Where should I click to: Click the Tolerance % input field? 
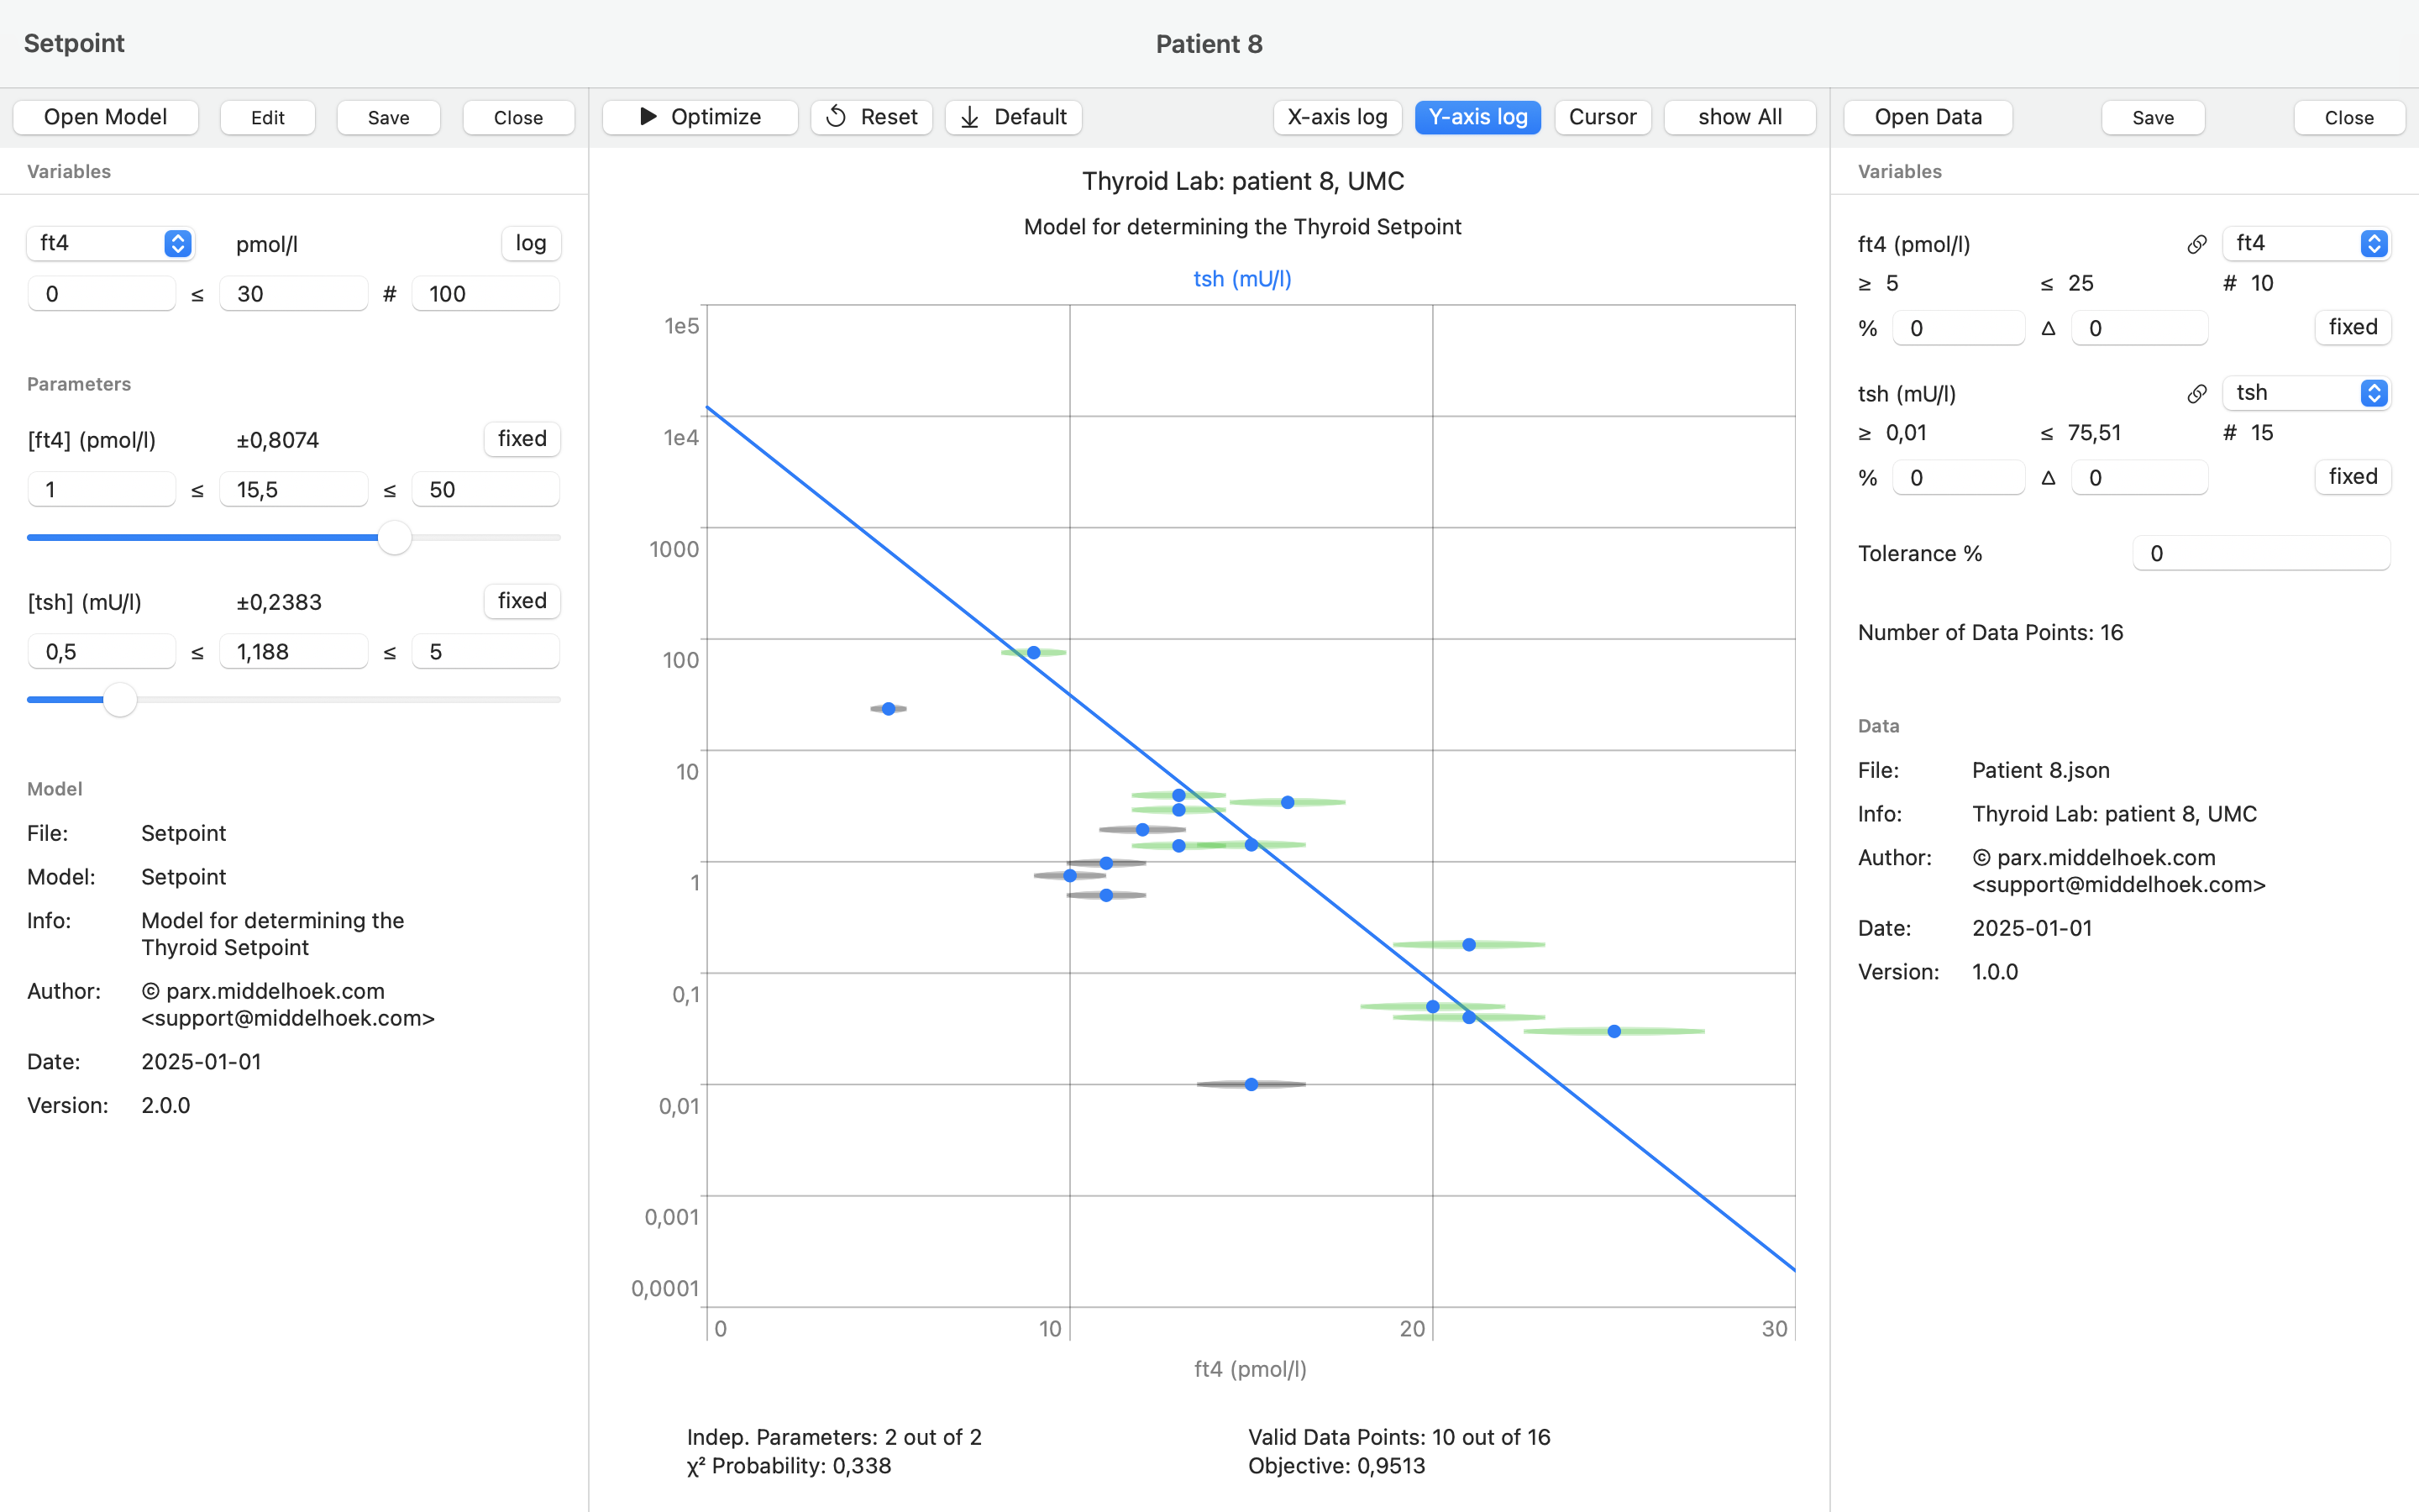tap(2261, 554)
